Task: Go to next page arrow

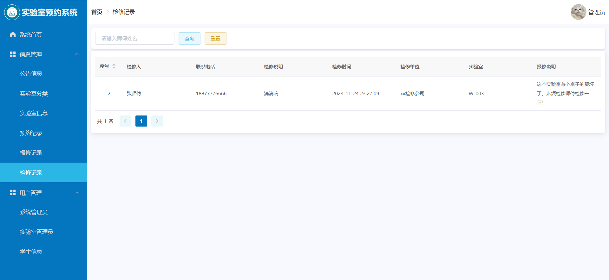Action: (x=157, y=121)
